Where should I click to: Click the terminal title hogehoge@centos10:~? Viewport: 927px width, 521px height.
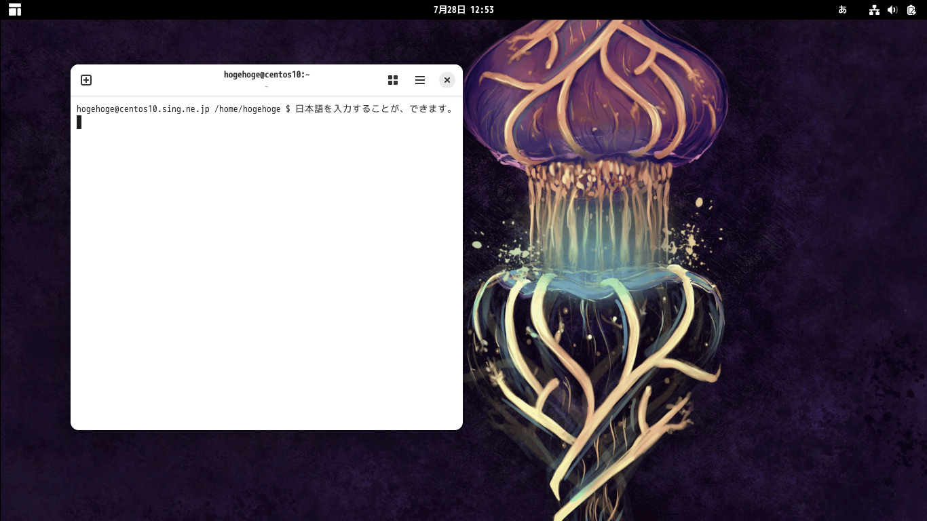point(267,75)
